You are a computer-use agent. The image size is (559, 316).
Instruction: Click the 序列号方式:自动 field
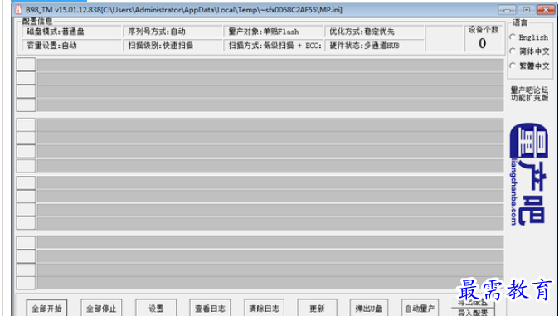point(173,32)
